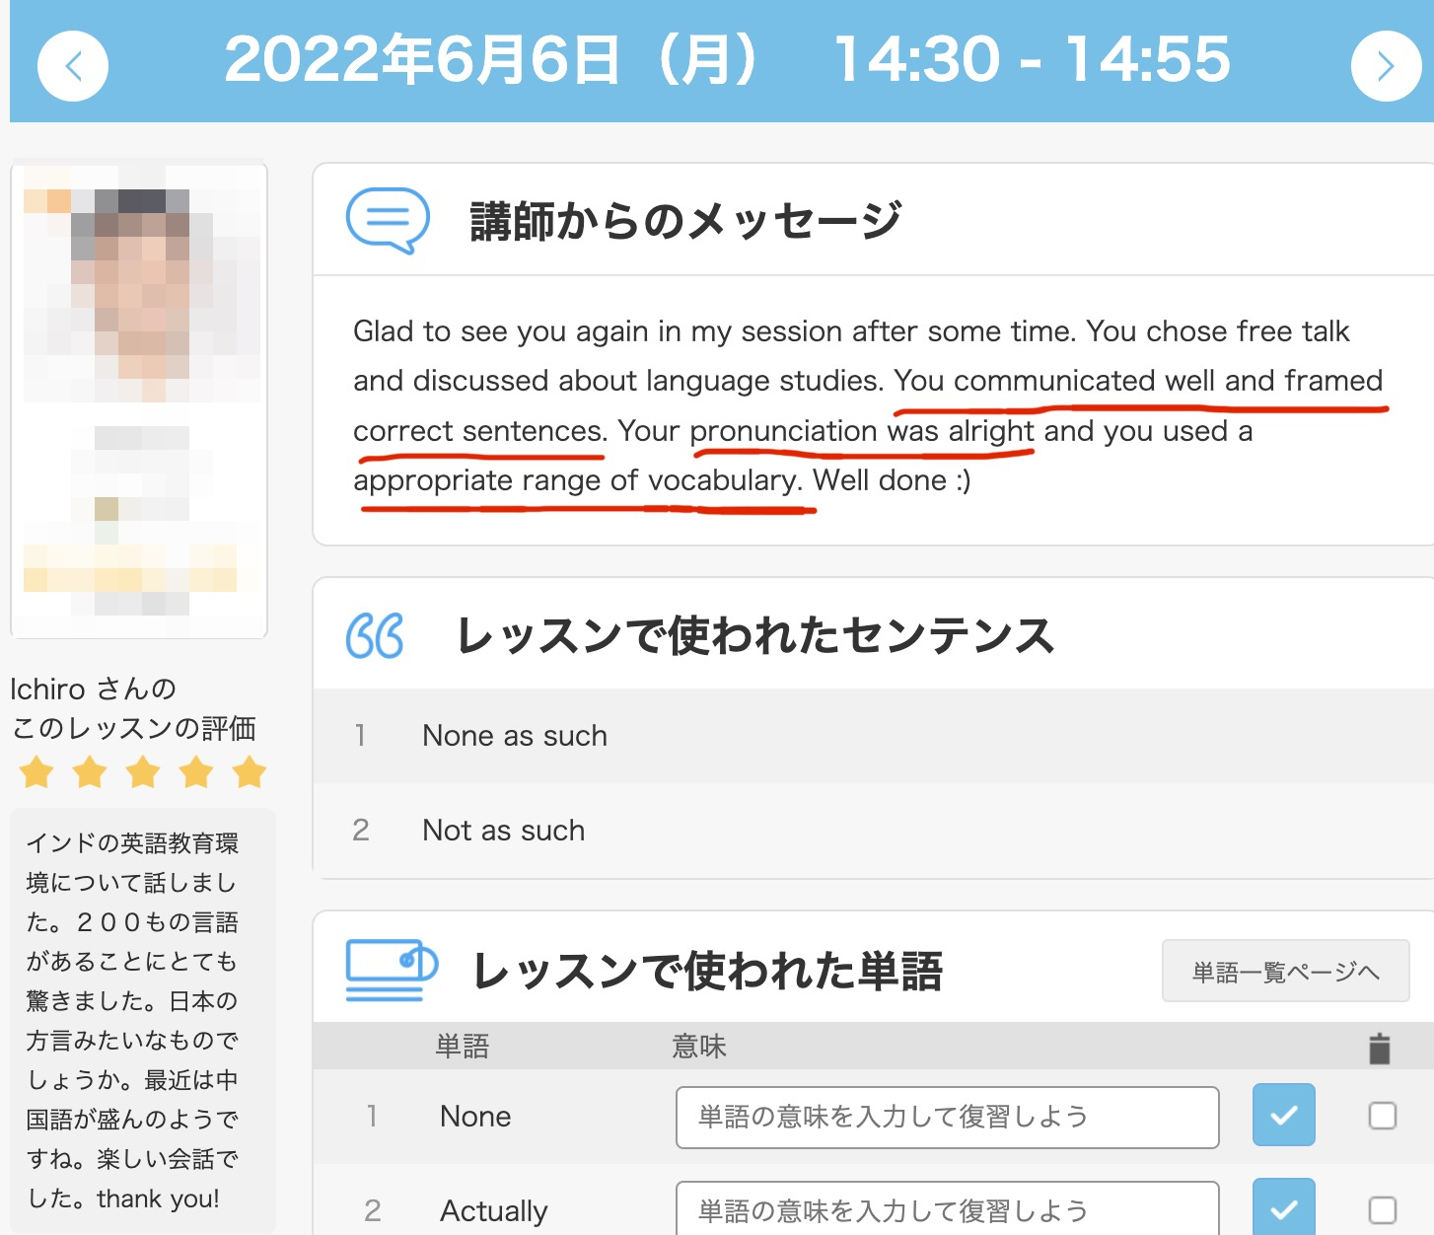Tick the delete checkbox for 'None' row
This screenshot has height=1235, width=1434.
(x=1382, y=1116)
